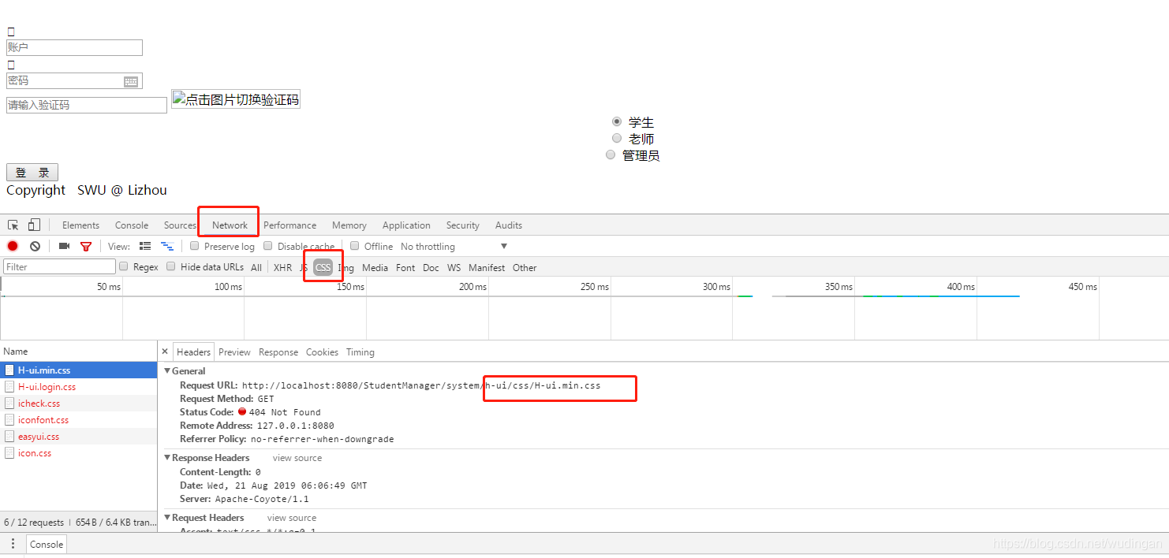Show the Response tab of the request

coord(278,352)
